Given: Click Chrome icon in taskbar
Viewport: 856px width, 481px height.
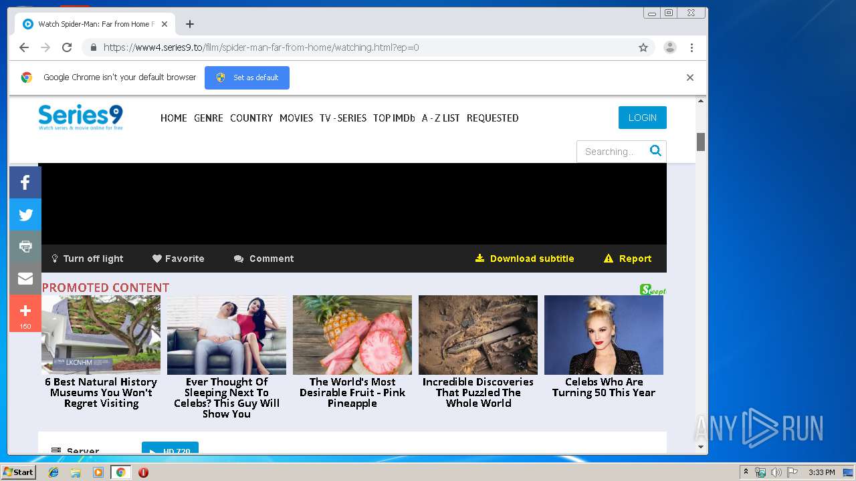Looking at the screenshot, I should [x=120, y=472].
